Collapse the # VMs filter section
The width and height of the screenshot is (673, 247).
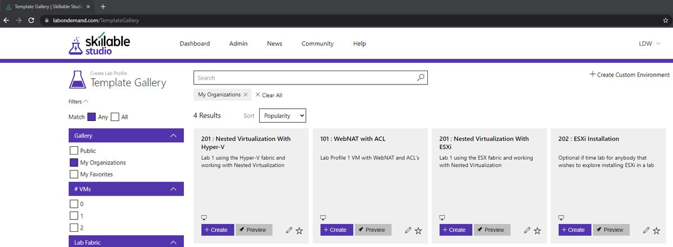tap(173, 189)
